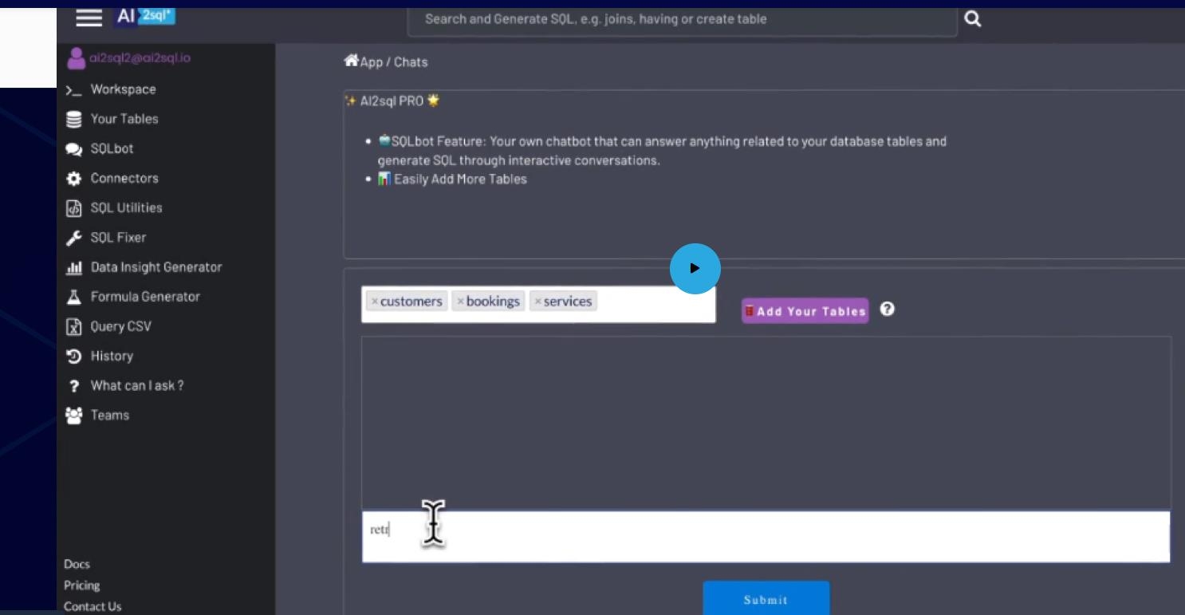Open the History label
The image size is (1185, 615).
pos(112,356)
